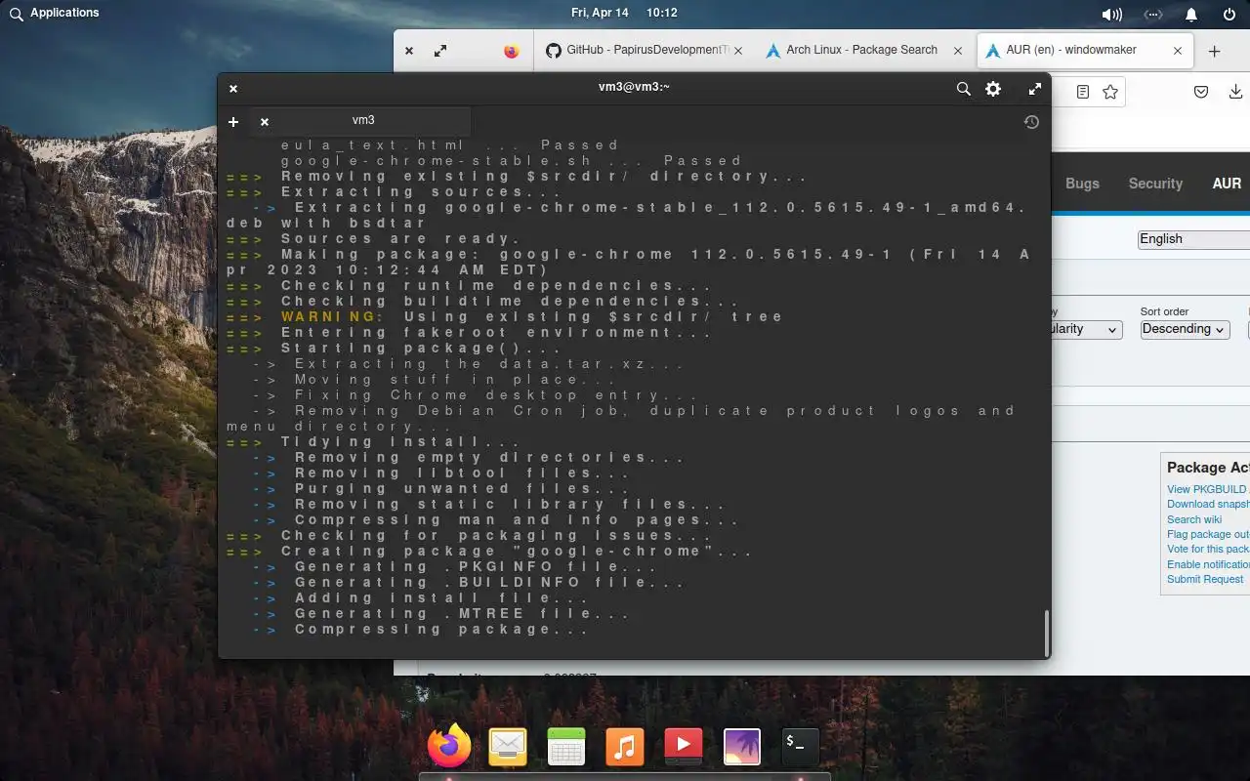This screenshot has width=1250, height=781.
Task: Open terminal settings gear menu
Action: 993,89
